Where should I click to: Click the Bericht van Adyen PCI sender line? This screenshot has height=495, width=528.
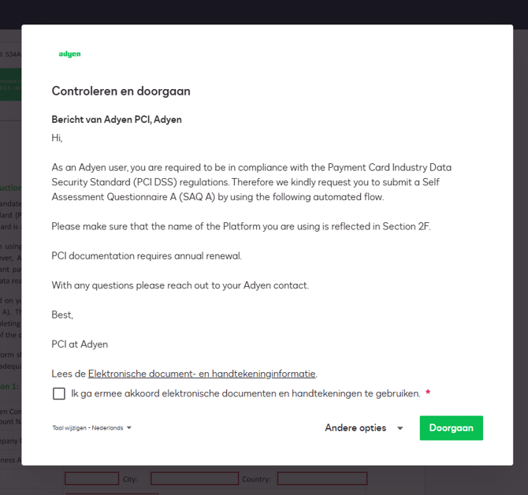coord(117,120)
